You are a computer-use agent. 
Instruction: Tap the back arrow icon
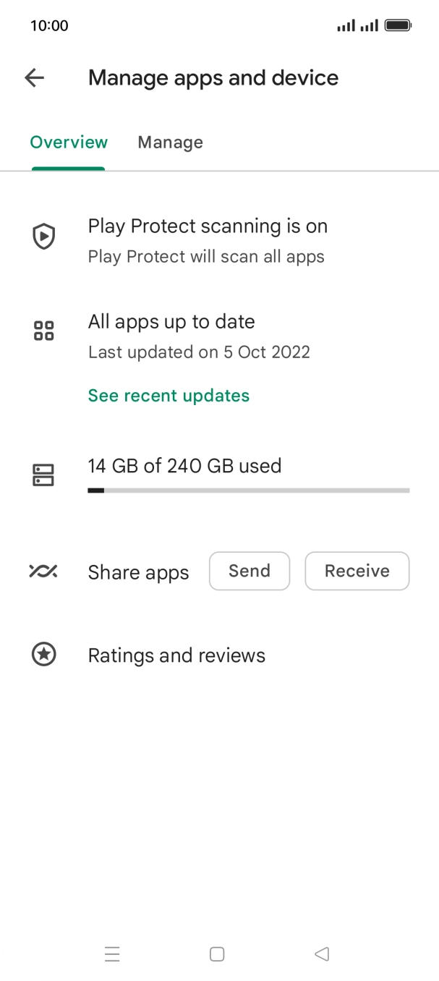click(34, 78)
